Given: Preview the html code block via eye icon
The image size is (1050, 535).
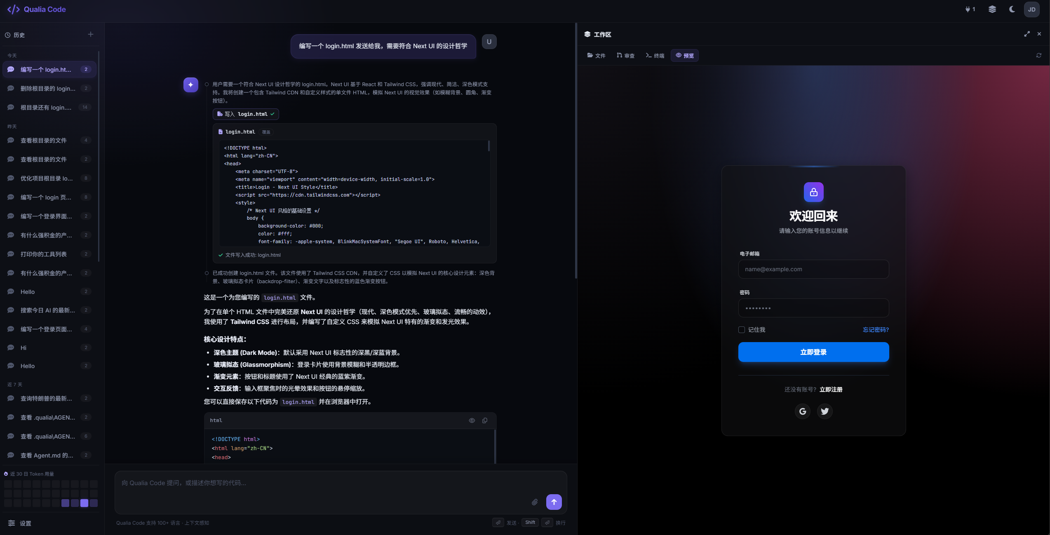Looking at the screenshot, I should [472, 420].
